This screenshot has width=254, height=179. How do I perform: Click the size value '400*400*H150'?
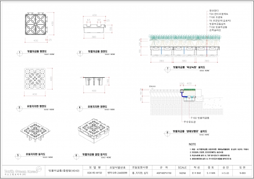click(x=164, y=173)
